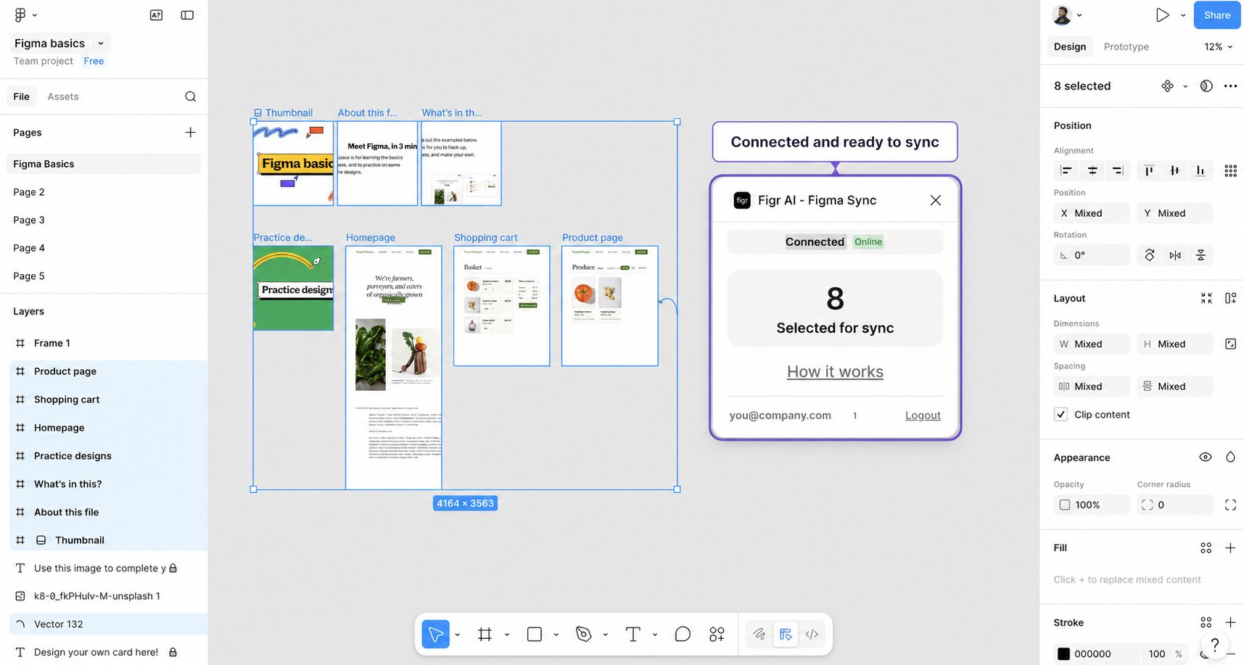Click the resize to fit icon
This screenshot has width=1244, height=665.
coord(1206,298)
